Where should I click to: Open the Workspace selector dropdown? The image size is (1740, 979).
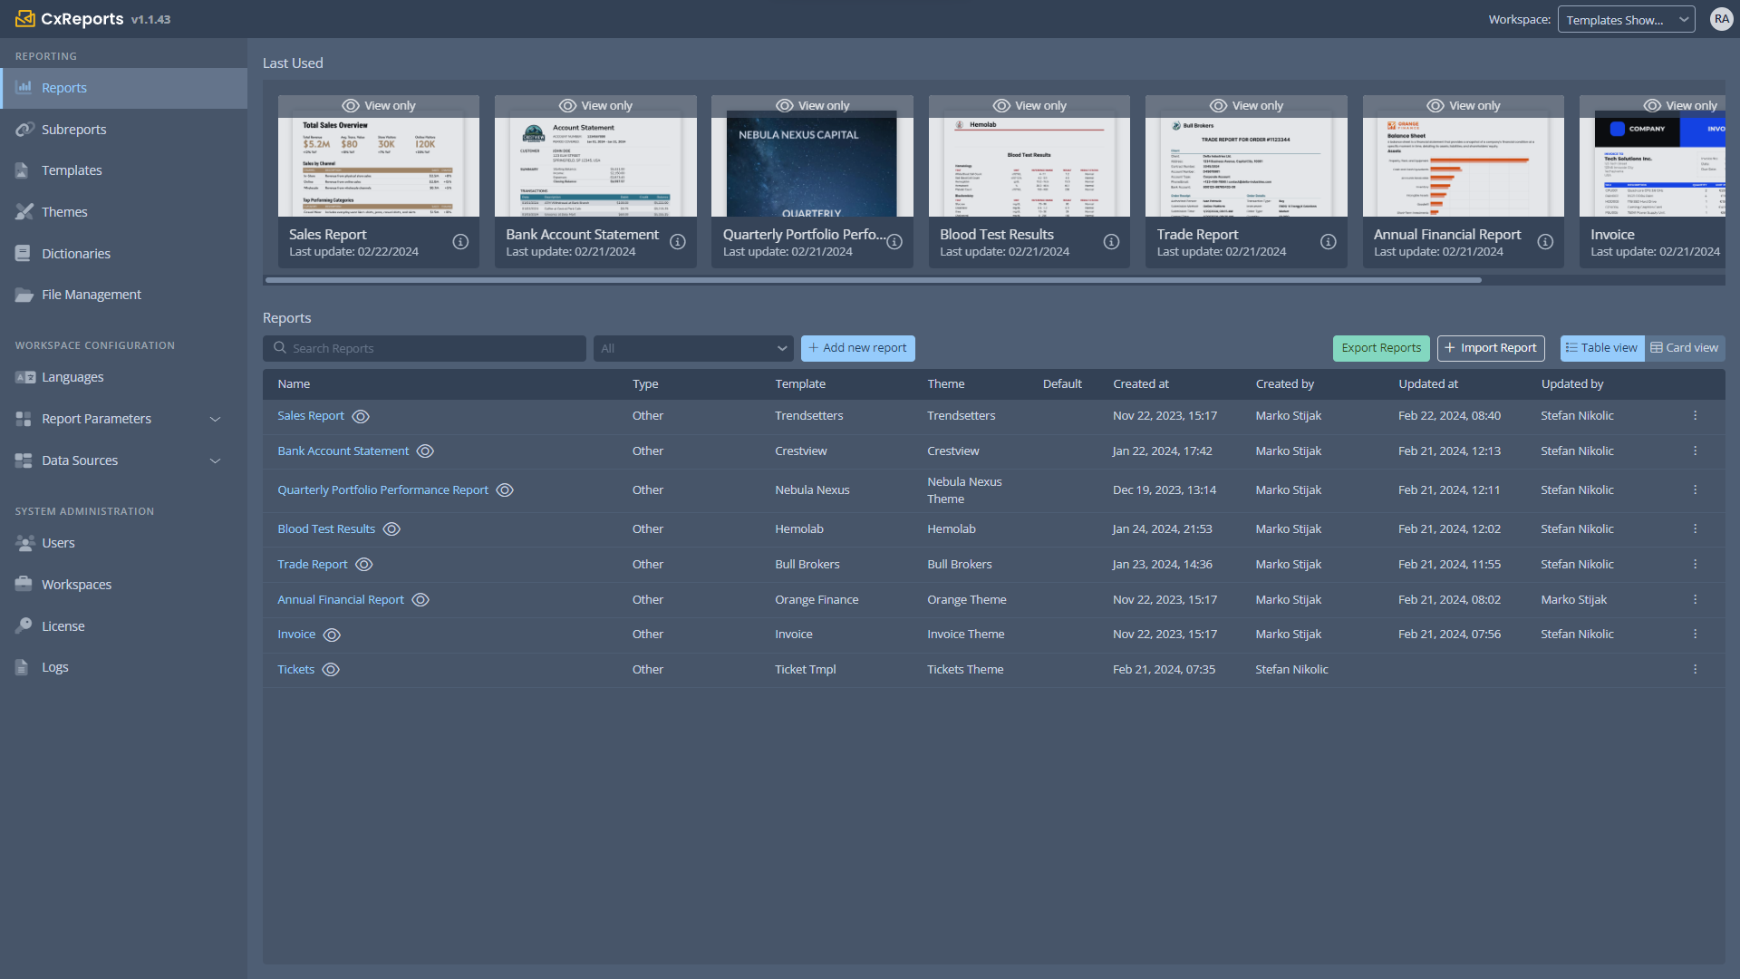1625,19
